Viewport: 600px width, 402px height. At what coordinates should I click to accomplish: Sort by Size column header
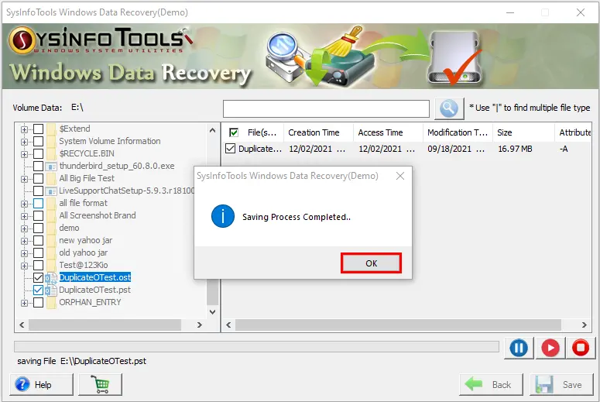click(x=523, y=132)
